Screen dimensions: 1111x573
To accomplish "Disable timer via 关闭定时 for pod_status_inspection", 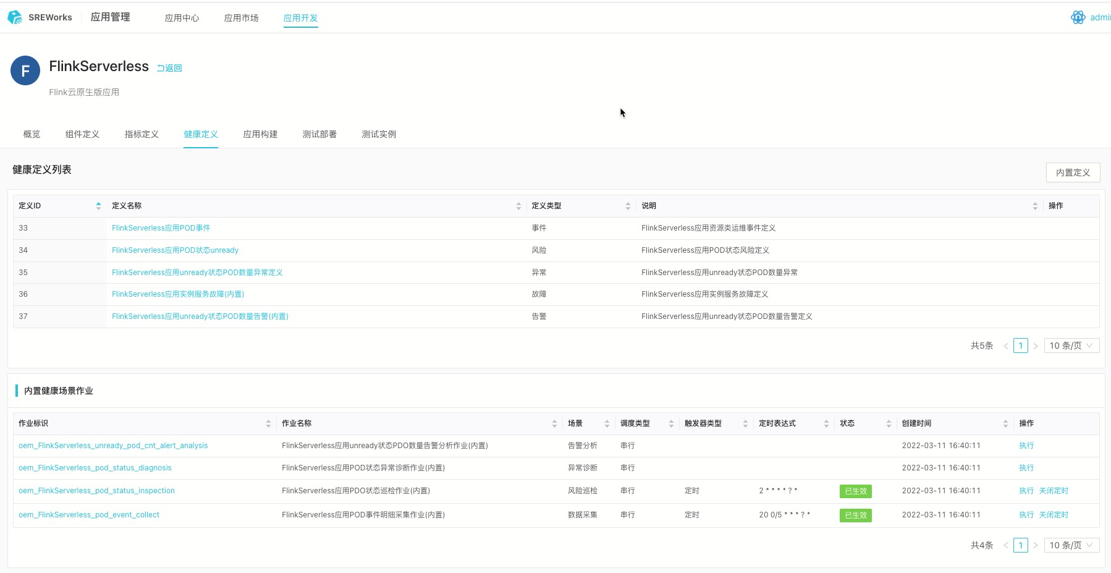I will click(1053, 491).
